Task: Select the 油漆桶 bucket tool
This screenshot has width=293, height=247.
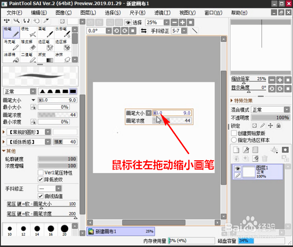Action: [11, 57]
